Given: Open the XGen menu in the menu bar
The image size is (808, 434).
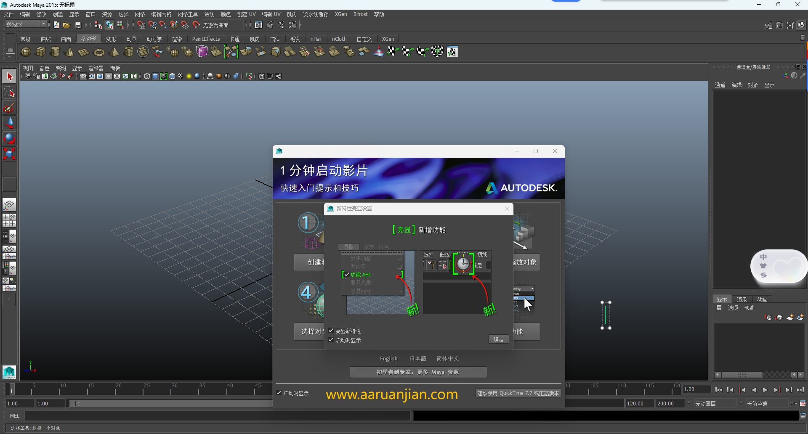Looking at the screenshot, I should (341, 14).
